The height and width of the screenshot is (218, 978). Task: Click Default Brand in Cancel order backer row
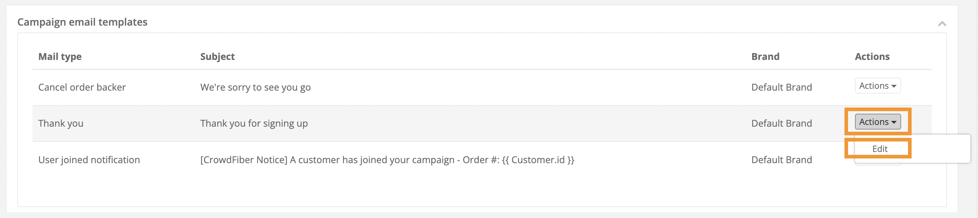click(781, 87)
